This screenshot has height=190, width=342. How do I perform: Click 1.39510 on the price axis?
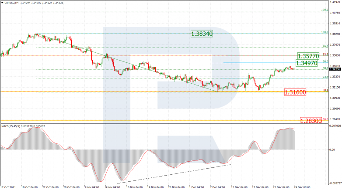click(335, 24)
